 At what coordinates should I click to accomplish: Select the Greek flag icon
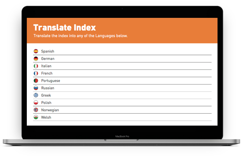tap(36, 95)
